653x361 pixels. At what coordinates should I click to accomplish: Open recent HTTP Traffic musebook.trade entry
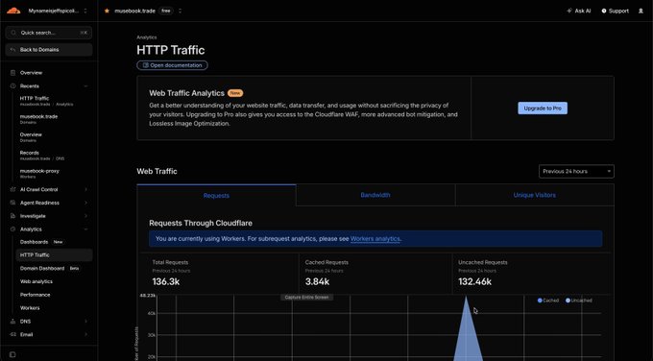coord(46,101)
